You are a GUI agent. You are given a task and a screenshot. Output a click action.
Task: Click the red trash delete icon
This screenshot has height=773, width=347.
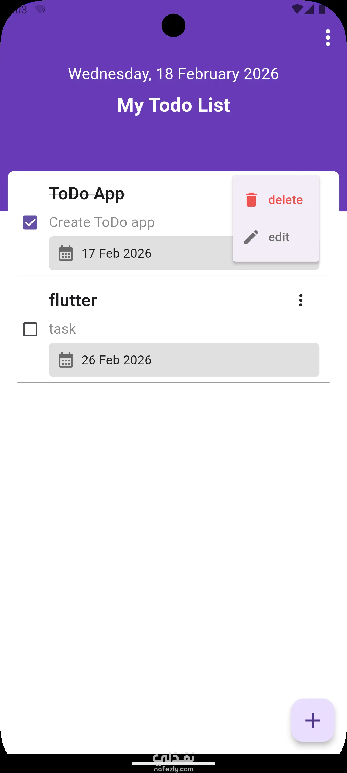click(x=251, y=200)
